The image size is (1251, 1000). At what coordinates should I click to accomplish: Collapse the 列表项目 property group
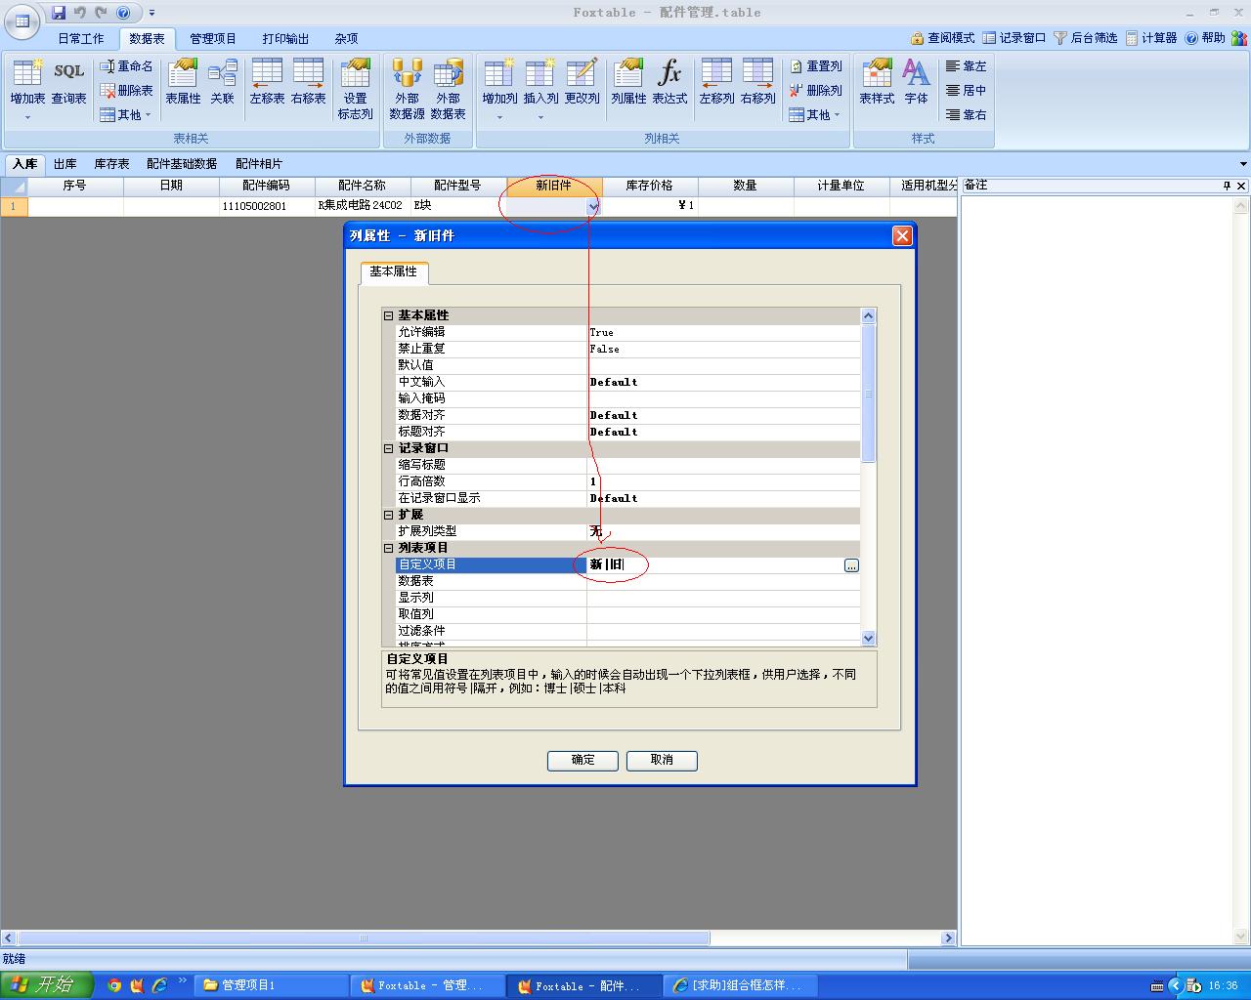pyautogui.click(x=388, y=548)
